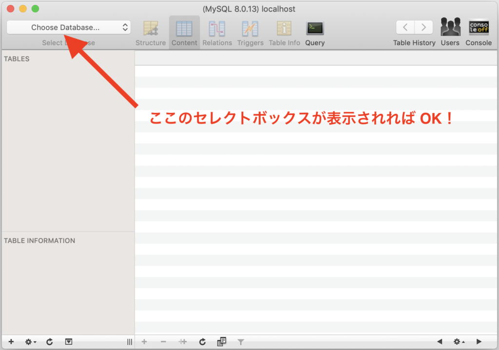Refresh the tables list
The image size is (499, 350).
pyautogui.click(x=50, y=342)
